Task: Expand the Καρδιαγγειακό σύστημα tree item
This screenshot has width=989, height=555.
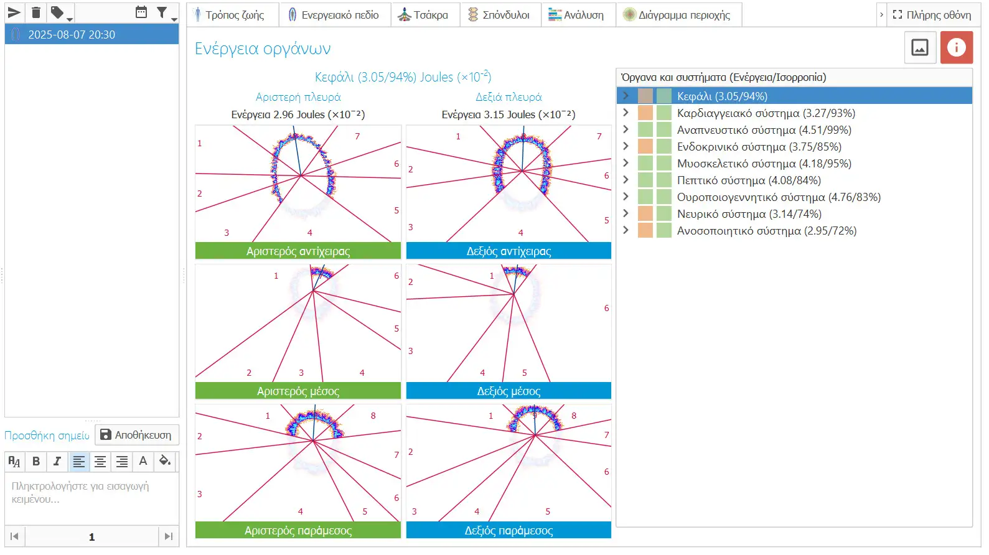Action: click(x=626, y=113)
